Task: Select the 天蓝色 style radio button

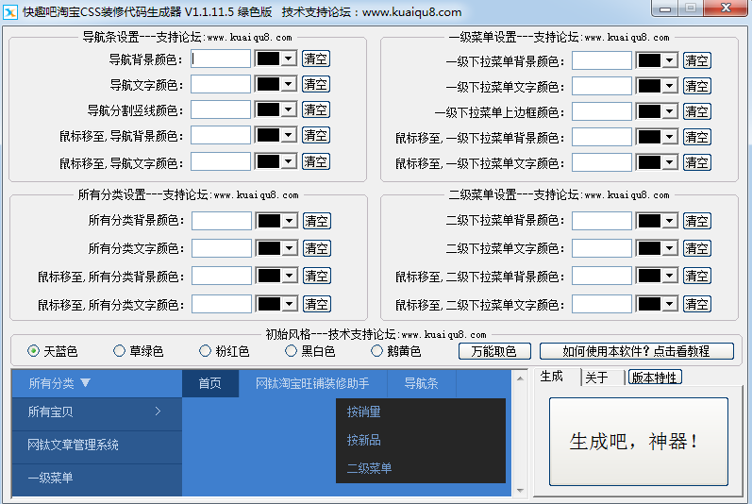Action: pyautogui.click(x=34, y=351)
